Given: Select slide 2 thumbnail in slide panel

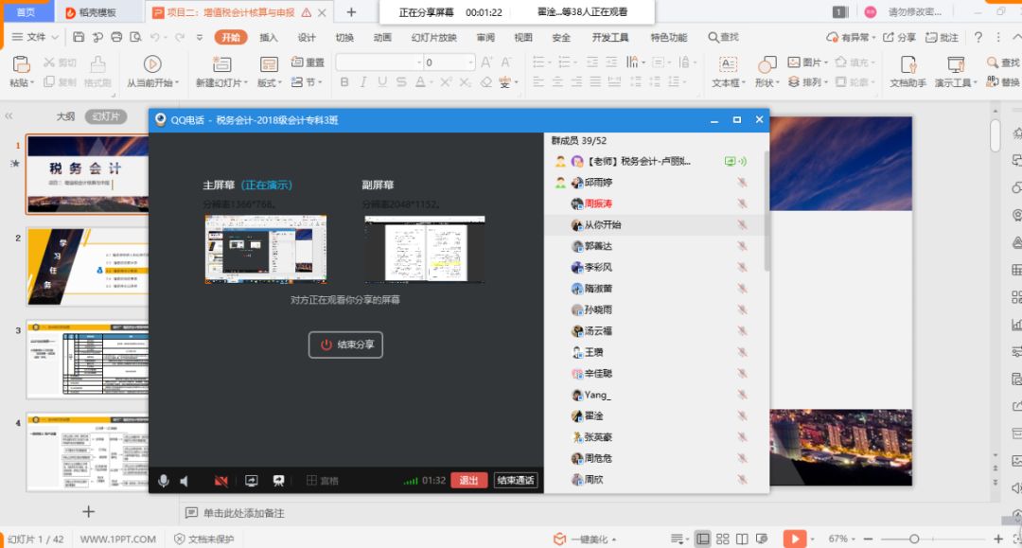Looking at the screenshot, I should (87, 267).
